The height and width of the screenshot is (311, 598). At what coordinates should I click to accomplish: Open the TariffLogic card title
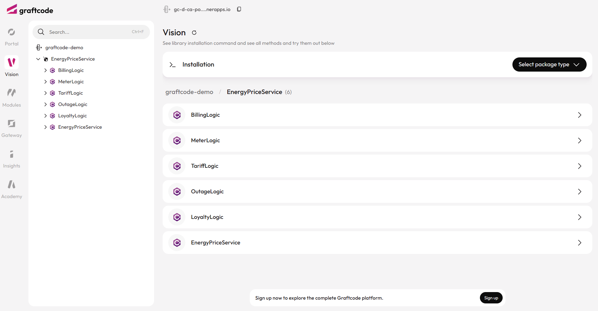click(x=205, y=166)
